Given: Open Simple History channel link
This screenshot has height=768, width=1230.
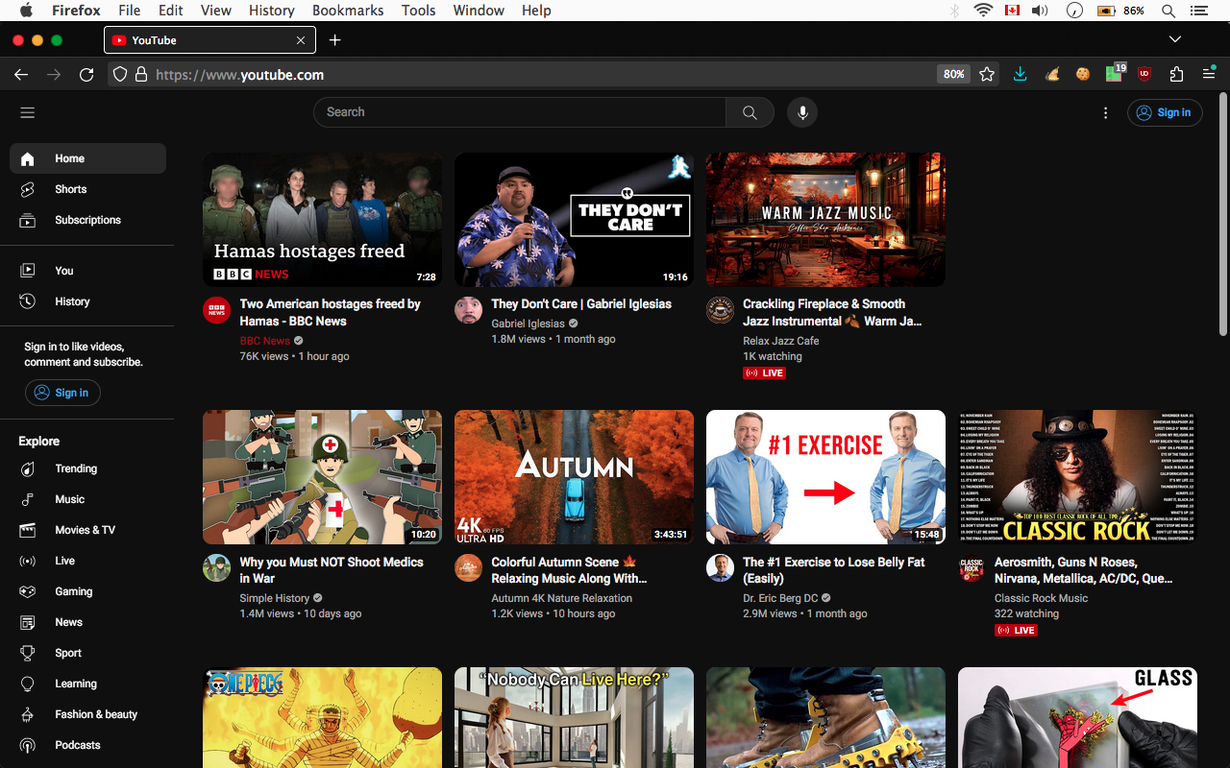Looking at the screenshot, I should point(275,598).
